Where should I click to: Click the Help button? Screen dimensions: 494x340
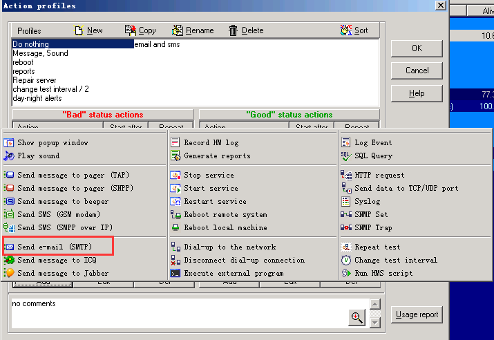tap(417, 93)
